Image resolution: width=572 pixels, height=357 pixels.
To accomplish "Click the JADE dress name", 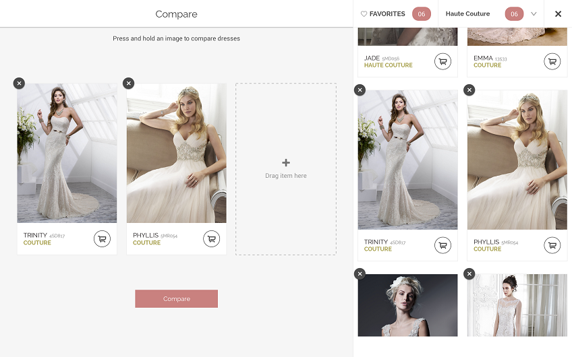I will (x=372, y=59).
